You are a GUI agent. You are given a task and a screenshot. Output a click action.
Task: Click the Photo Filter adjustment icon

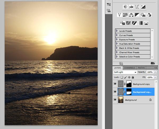click(x=143, y=15)
